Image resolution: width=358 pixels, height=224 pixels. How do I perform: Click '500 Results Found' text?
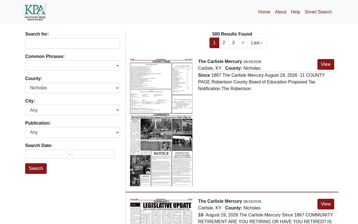[232, 34]
